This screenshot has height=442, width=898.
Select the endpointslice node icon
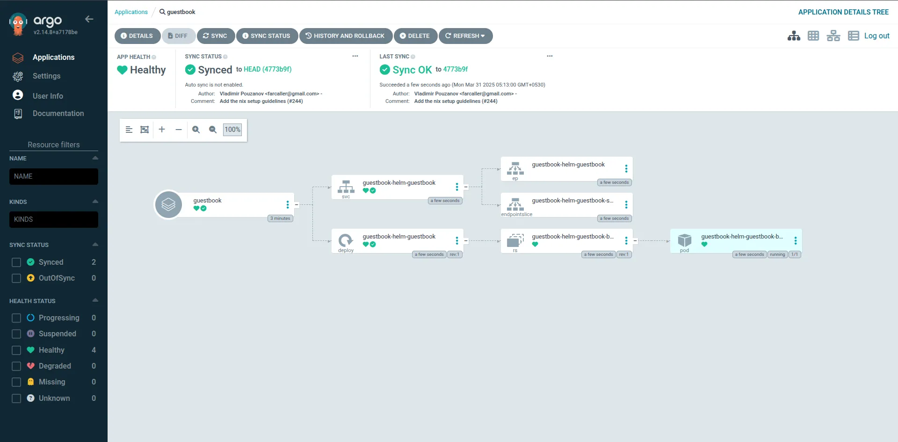pyautogui.click(x=515, y=204)
